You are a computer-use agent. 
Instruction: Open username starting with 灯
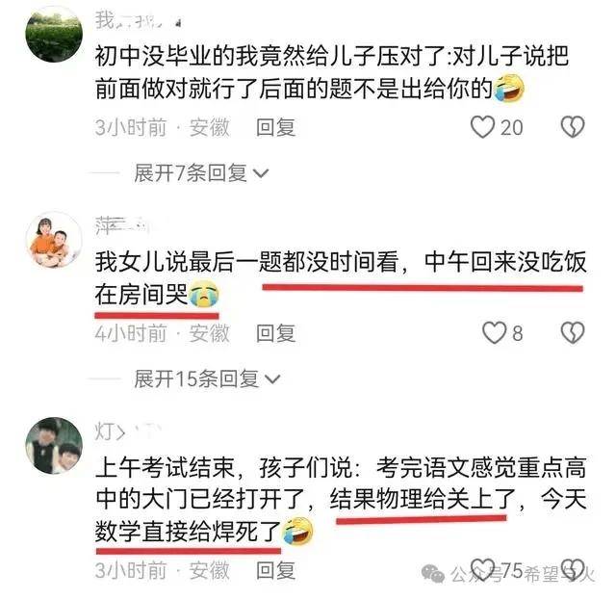[128, 431]
